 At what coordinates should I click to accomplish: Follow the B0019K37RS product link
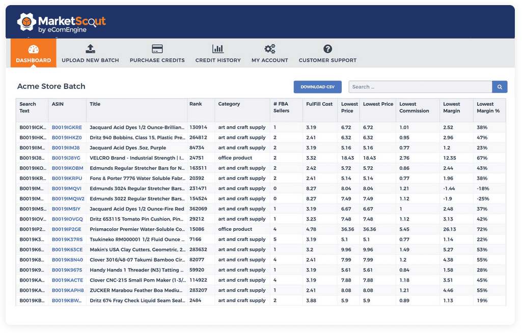[68, 239]
